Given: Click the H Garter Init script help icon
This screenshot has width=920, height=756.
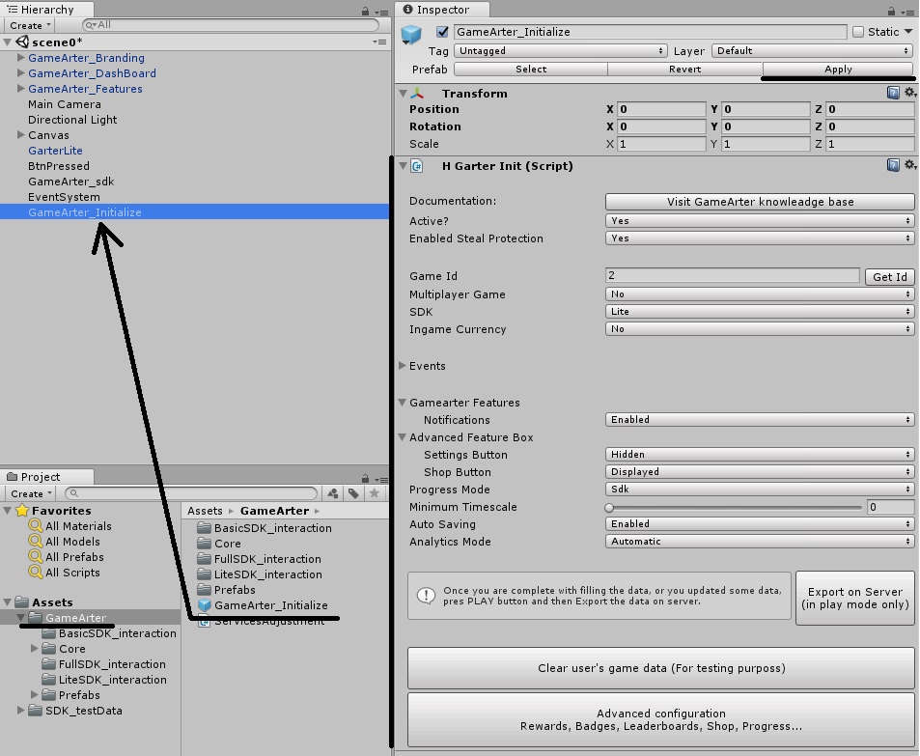Looking at the screenshot, I should tap(893, 166).
